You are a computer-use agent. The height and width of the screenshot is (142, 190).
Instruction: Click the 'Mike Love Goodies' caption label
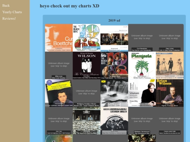tap(59, 78)
